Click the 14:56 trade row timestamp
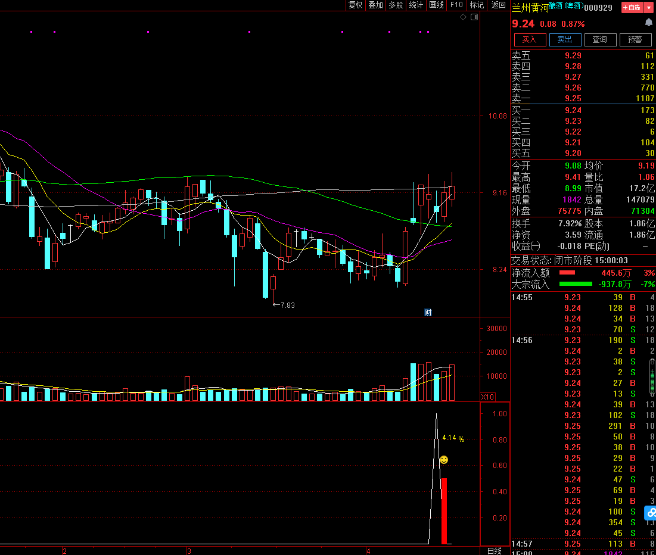Viewport: 656px width, 555px height. click(x=522, y=341)
